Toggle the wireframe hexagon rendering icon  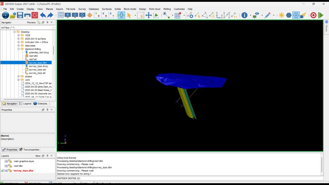point(296,15)
